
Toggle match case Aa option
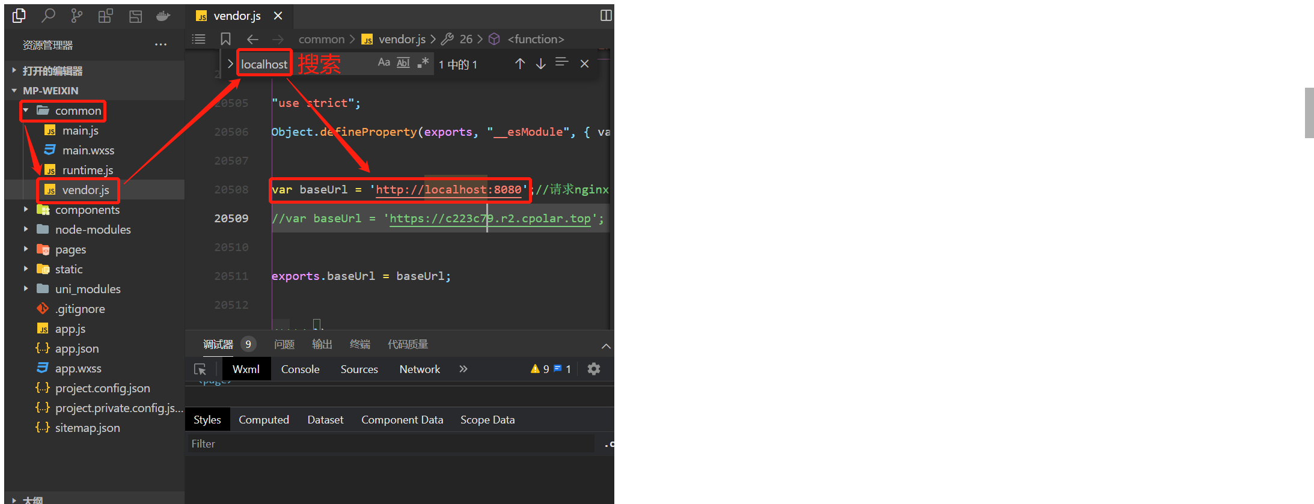click(x=384, y=62)
